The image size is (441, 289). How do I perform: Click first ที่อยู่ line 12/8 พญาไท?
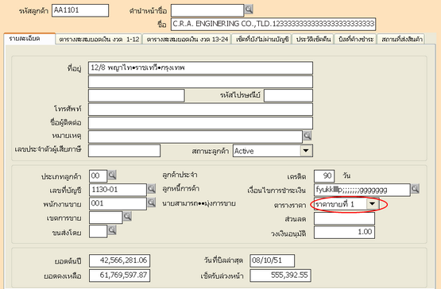coord(200,68)
